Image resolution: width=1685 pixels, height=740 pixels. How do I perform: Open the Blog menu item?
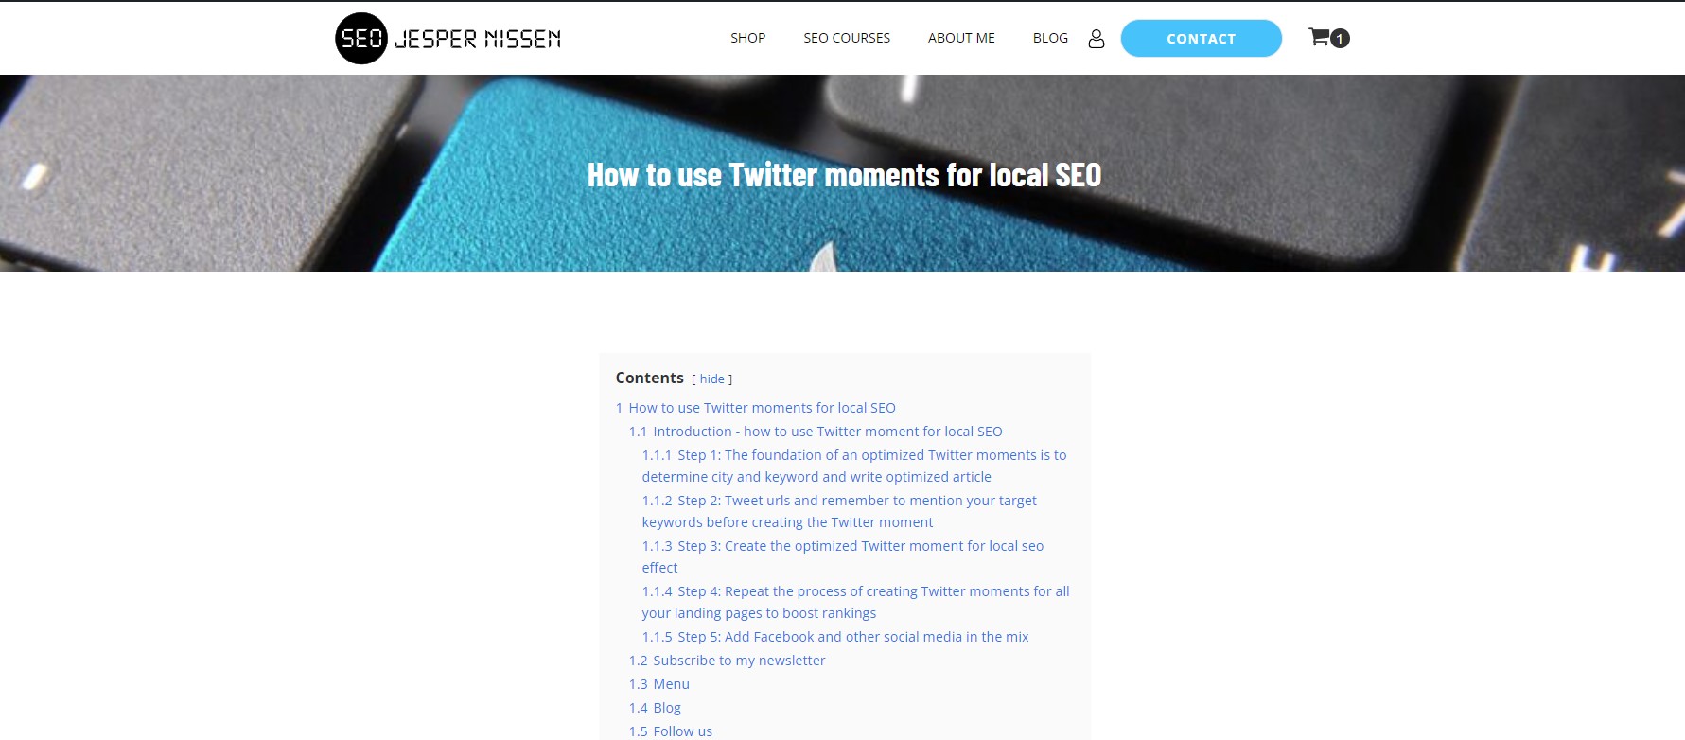tap(1050, 38)
